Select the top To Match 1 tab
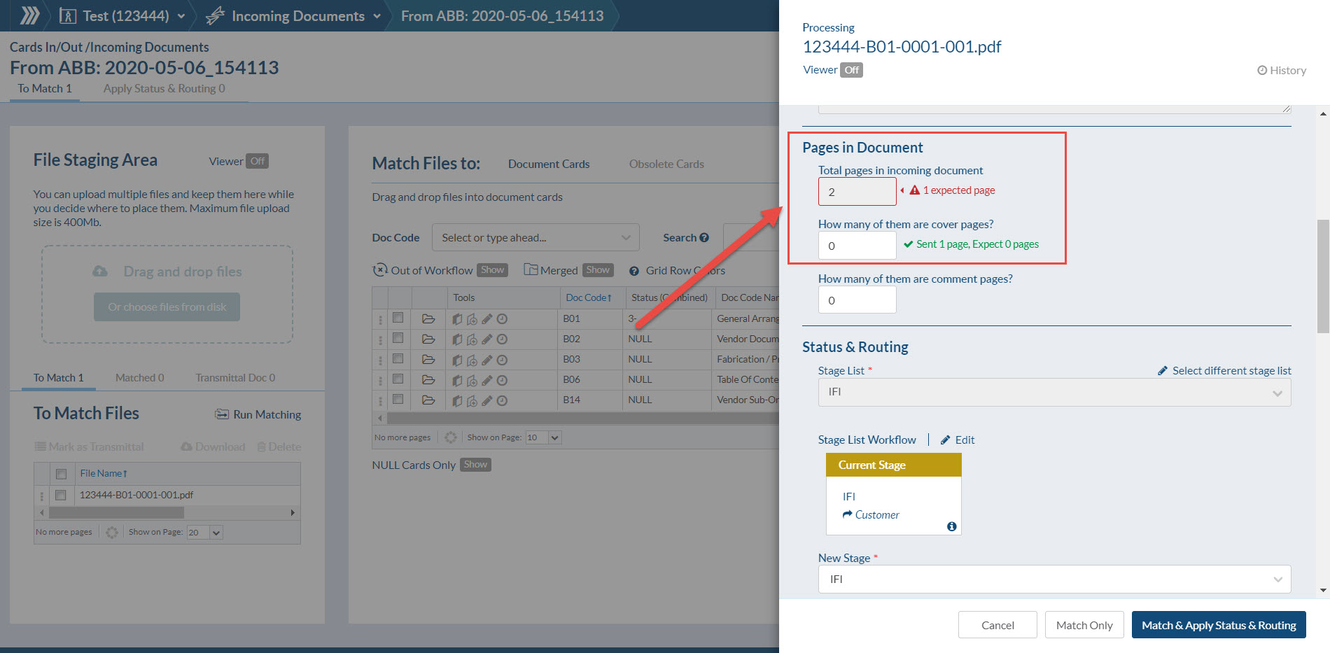 [45, 88]
